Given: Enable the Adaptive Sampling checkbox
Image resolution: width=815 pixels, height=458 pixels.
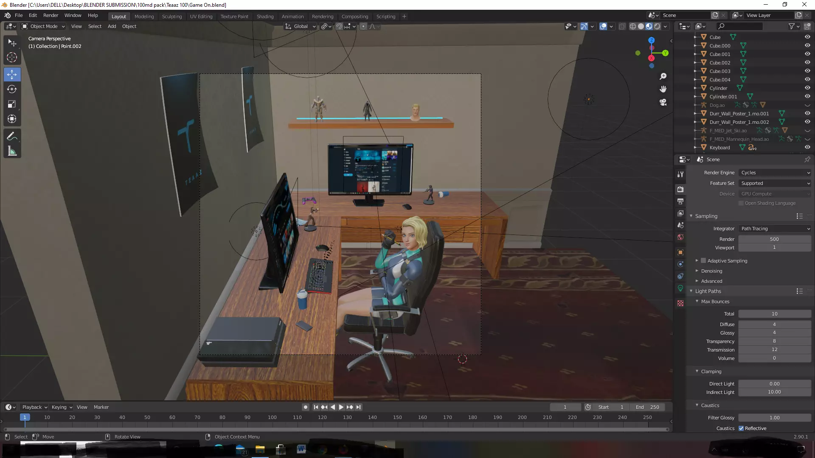Looking at the screenshot, I should (x=703, y=261).
